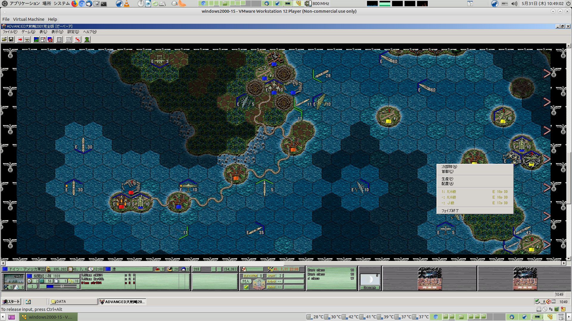Click the moon phase Crescent panel
This screenshot has height=321, width=572.
(x=370, y=281)
